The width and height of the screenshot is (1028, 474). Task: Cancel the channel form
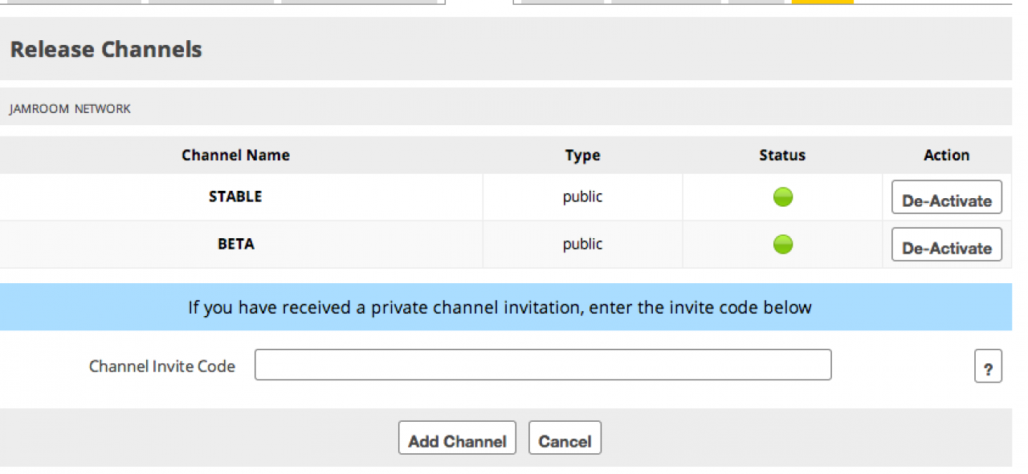pyautogui.click(x=565, y=439)
